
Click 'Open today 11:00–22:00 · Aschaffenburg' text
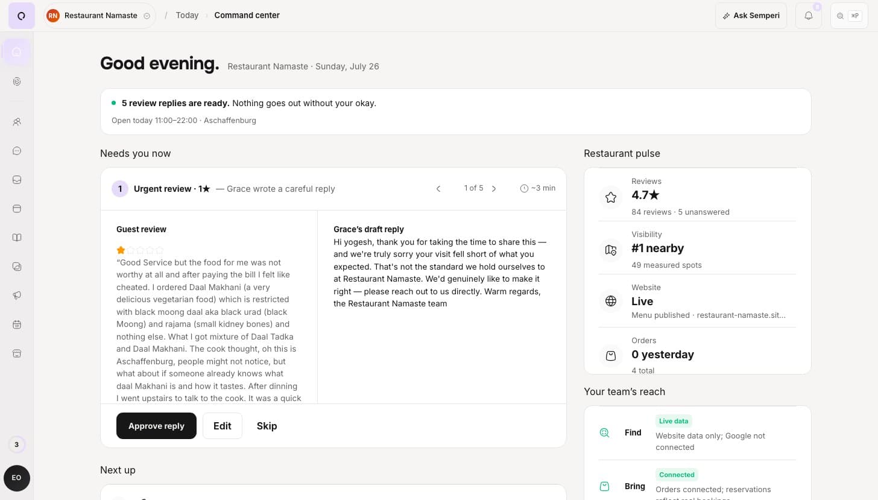(x=184, y=120)
